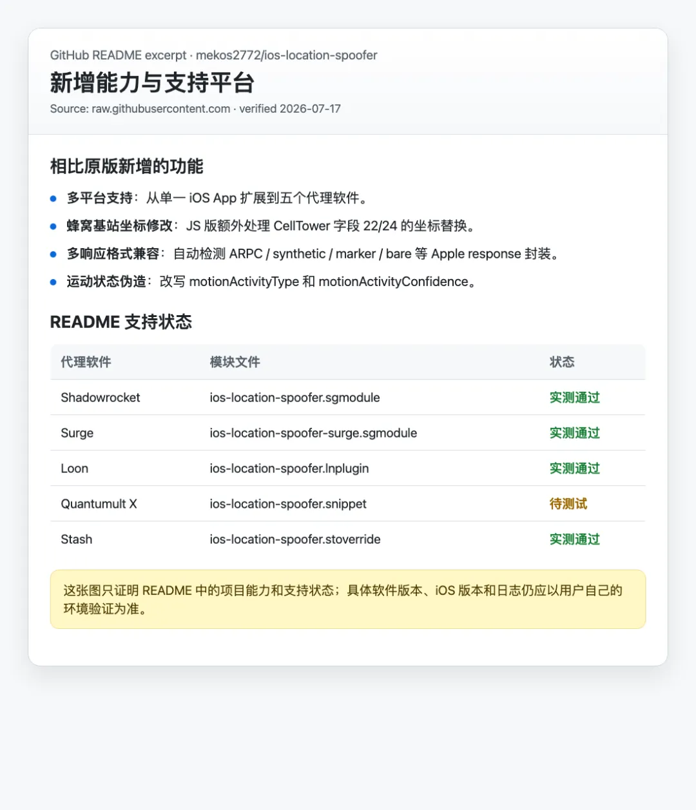The width and height of the screenshot is (696, 810).
Task: Click the 蜂窝基站坐标修改 bullet text
Action: pyautogui.click(x=273, y=226)
